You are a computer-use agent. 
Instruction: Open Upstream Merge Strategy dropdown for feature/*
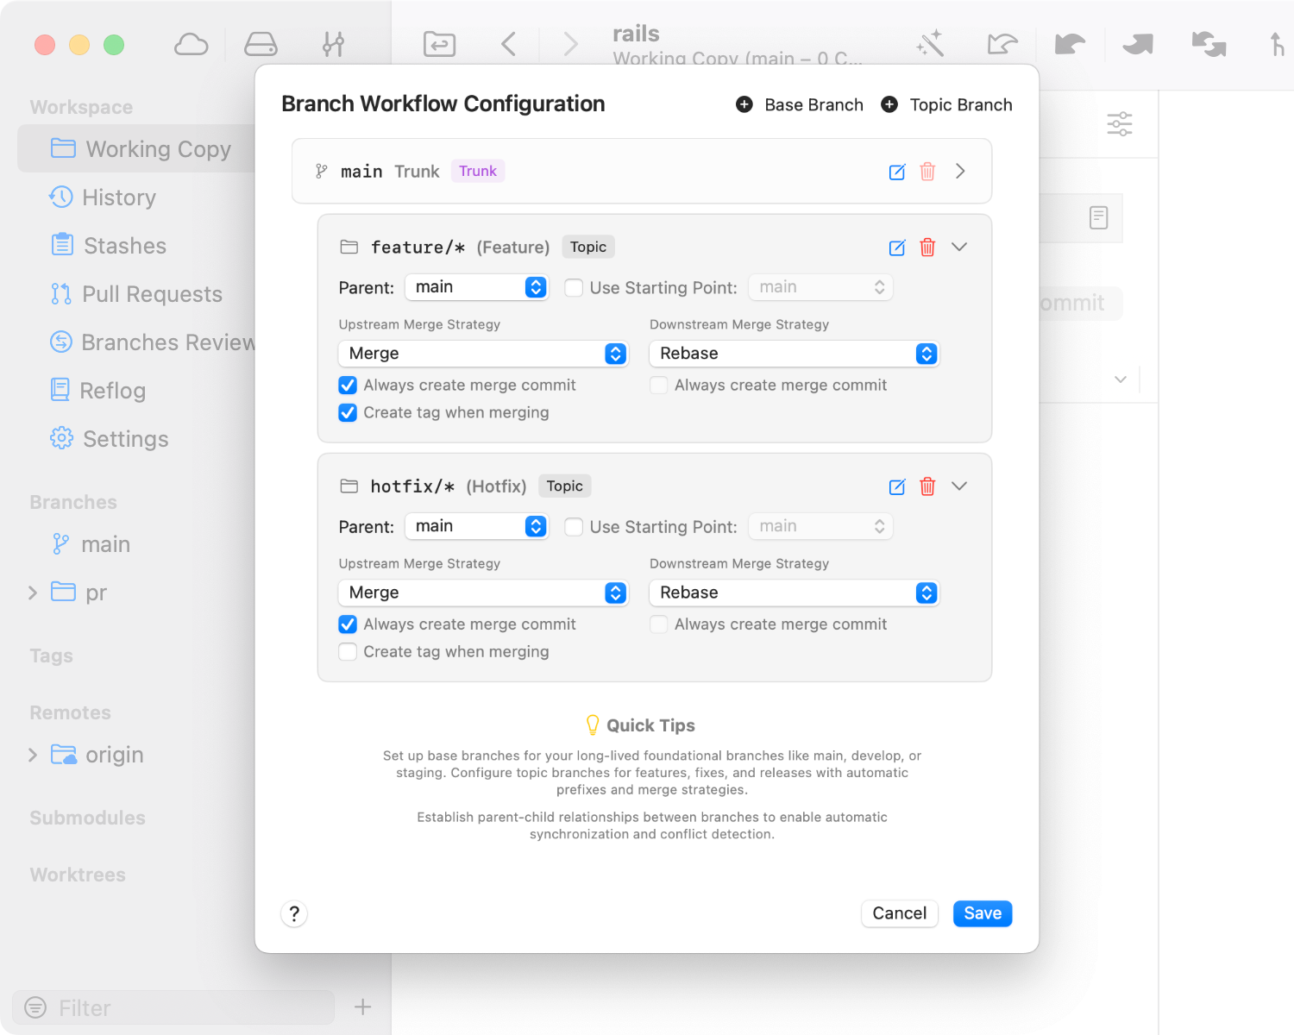click(483, 354)
